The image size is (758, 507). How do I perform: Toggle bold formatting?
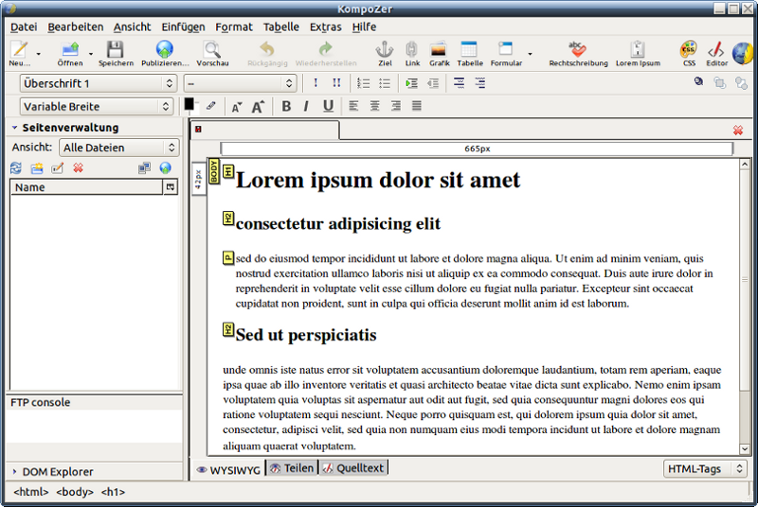click(286, 106)
